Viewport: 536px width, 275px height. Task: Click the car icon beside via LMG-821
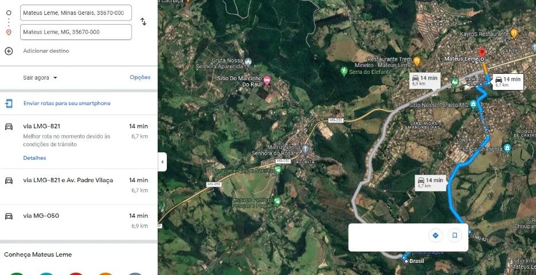pos(9,127)
